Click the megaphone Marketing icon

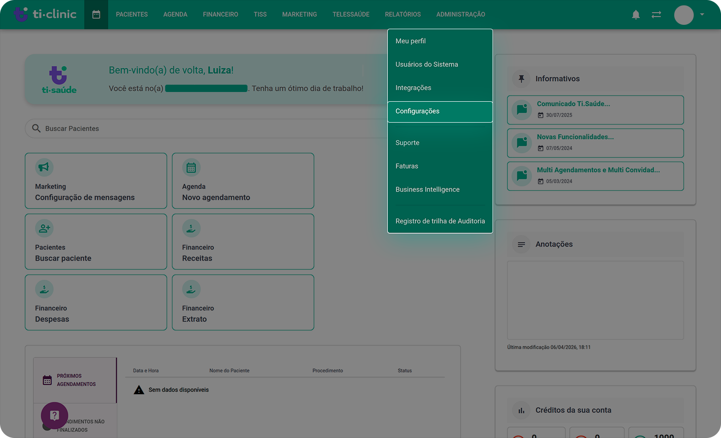pos(44,167)
